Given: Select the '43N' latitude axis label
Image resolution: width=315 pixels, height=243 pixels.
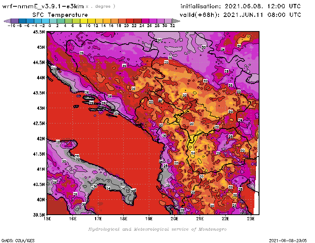Looking at the screenshot, I should (x=41, y=108).
